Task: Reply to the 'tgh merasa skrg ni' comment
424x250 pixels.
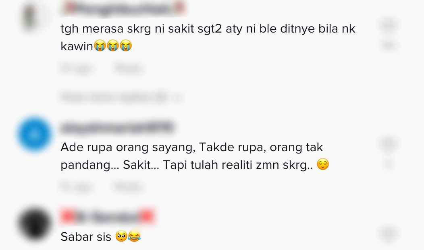Action: coord(129,68)
